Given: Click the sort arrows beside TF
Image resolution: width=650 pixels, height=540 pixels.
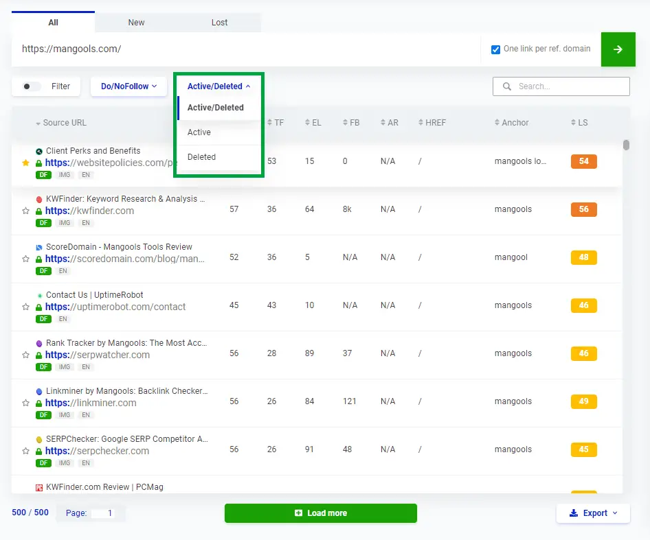Looking at the screenshot, I should point(270,123).
